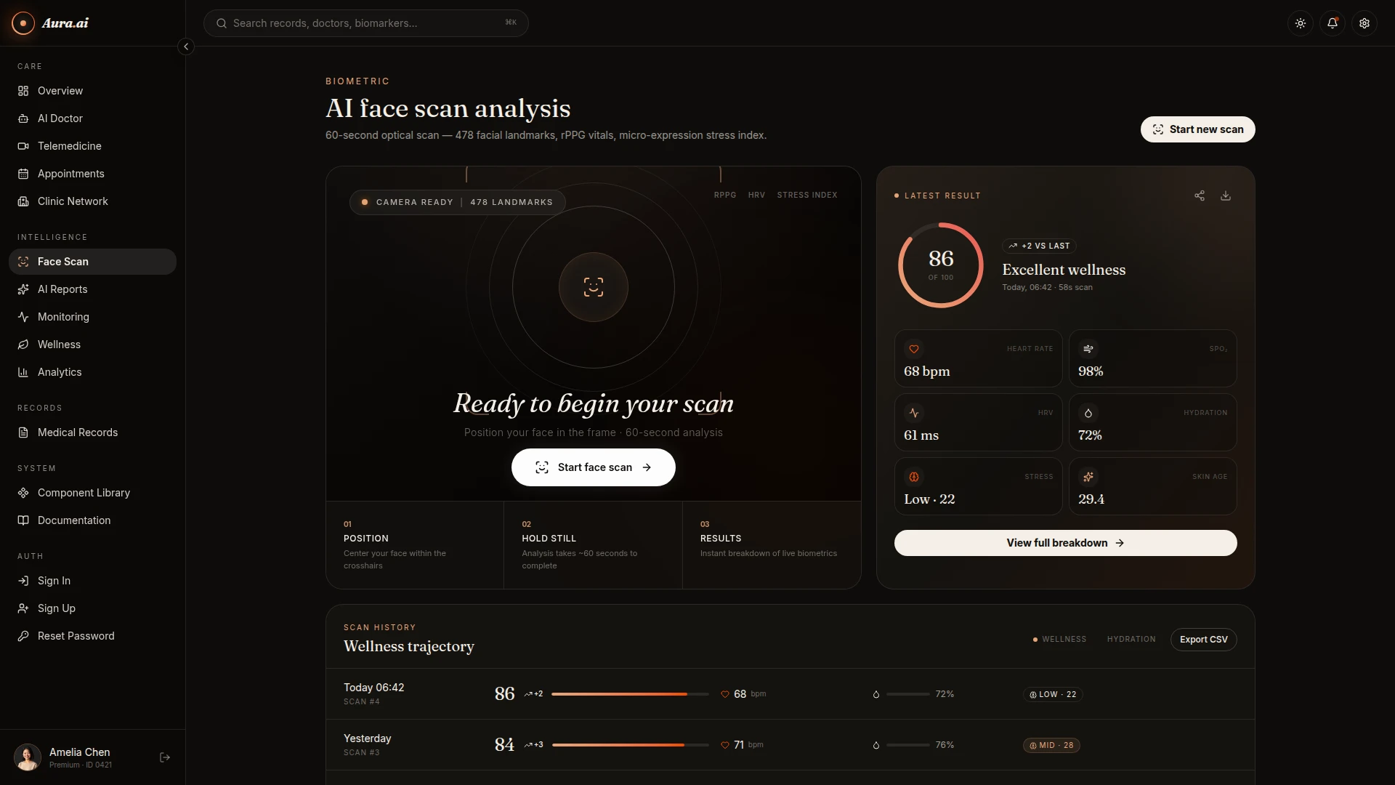Click the Documentation book icon

pos(23,520)
